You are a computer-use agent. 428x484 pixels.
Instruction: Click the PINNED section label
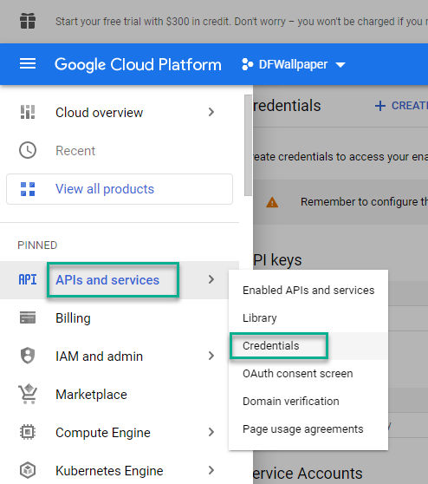tap(37, 245)
